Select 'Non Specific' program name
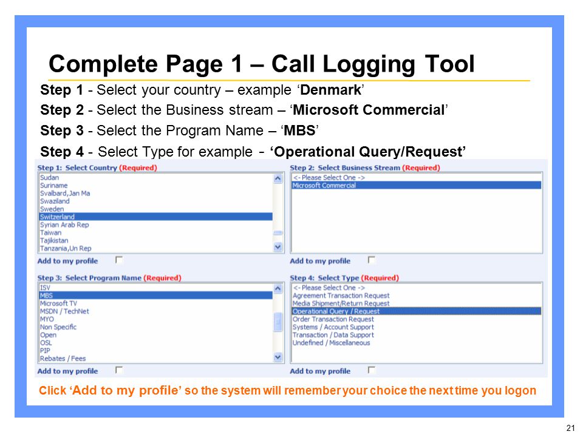Viewport: 583px width, 437px height. [156, 327]
